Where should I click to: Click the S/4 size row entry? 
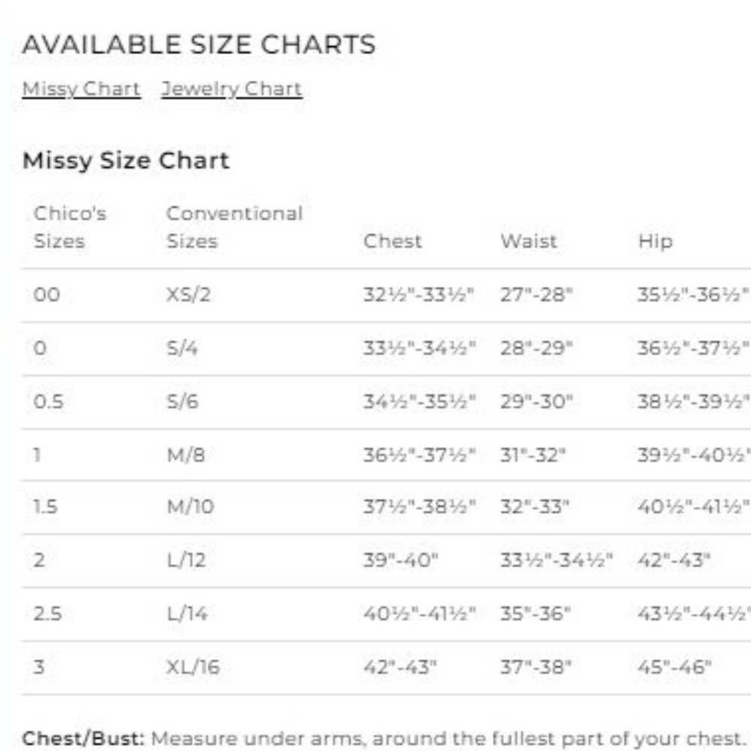click(x=182, y=348)
